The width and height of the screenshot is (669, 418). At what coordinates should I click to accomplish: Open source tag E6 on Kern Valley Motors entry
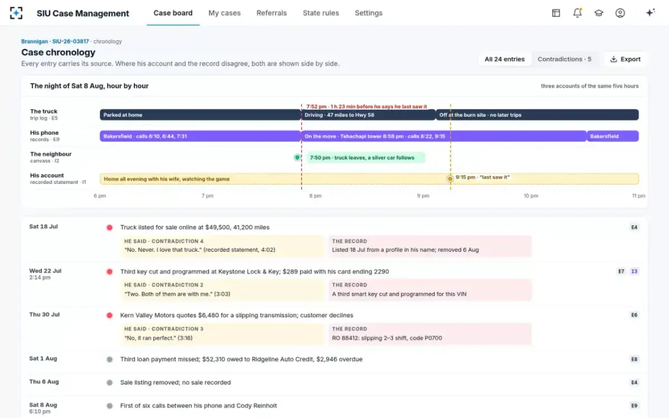click(634, 315)
